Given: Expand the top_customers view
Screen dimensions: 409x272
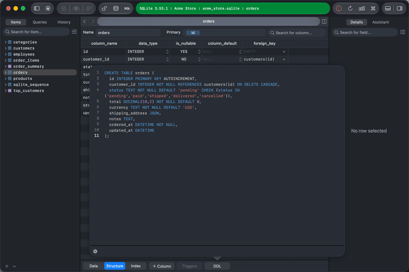Looking at the screenshot, I should coord(6,91).
